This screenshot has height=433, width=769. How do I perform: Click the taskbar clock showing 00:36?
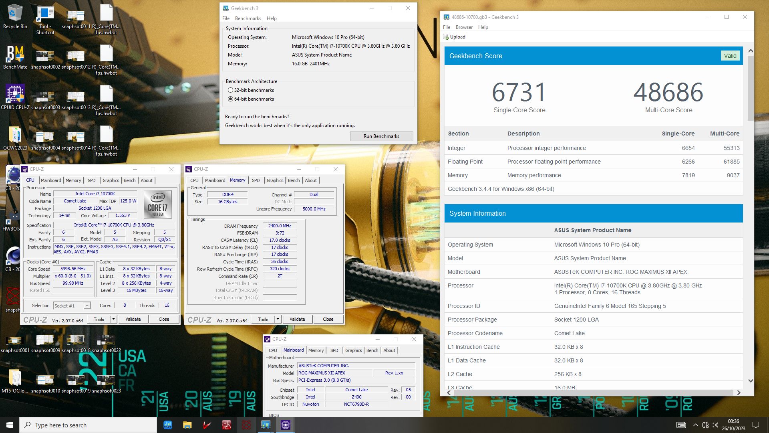(733, 425)
